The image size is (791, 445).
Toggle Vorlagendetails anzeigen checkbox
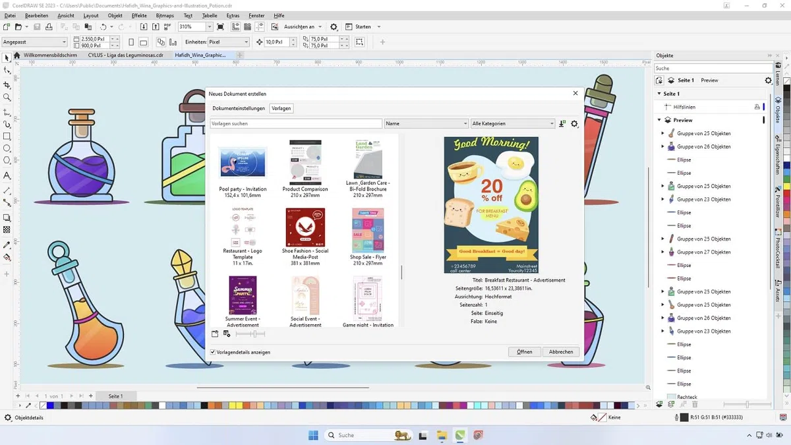click(x=213, y=352)
